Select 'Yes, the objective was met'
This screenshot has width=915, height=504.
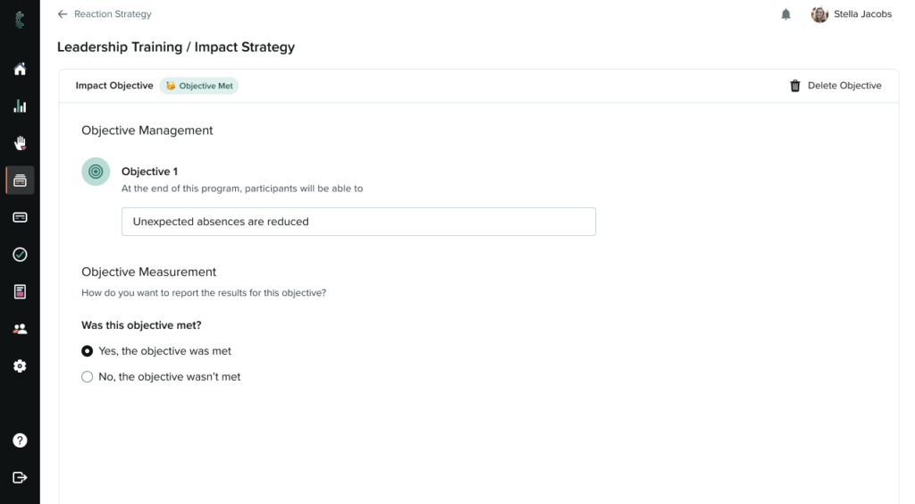(x=88, y=351)
